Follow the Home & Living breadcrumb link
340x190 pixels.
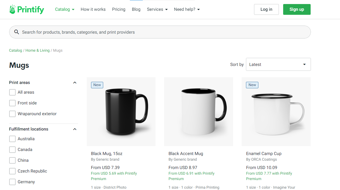[37, 50]
